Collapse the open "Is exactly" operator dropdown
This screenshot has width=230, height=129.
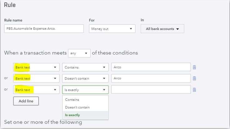point(85,90)
